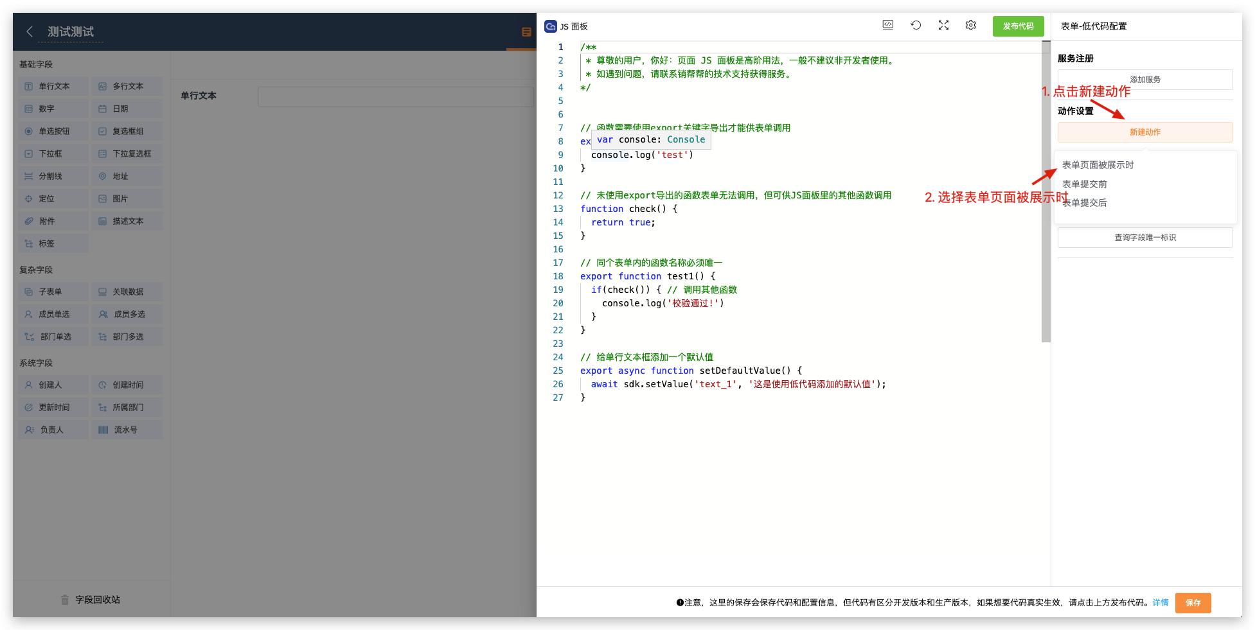Open the 详情 link in the notice
The image size is (1255, 630).
[1160, 602]
